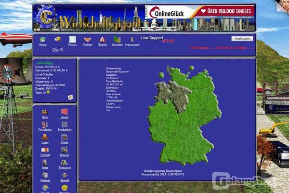Click the Home text label
Screen dimensions: 289x193
[42, 45]
